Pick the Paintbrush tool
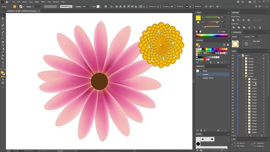This screenshot has width=270, height=152. [x=3, y=32]
